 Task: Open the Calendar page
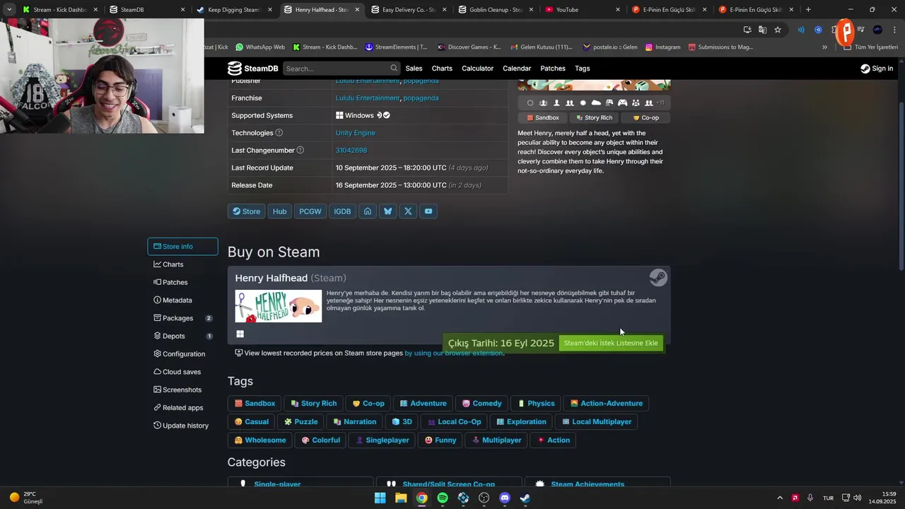[517, 69]
